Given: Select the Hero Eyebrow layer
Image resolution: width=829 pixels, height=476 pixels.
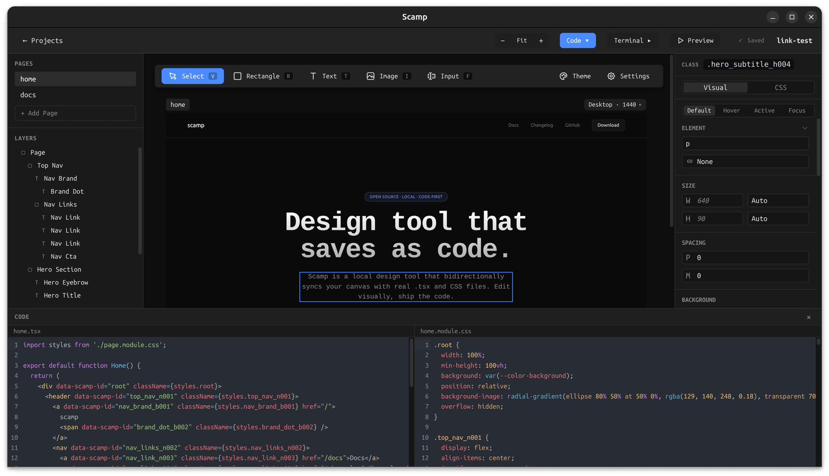Looking at the screenshot, I should [x=66, y=282].
